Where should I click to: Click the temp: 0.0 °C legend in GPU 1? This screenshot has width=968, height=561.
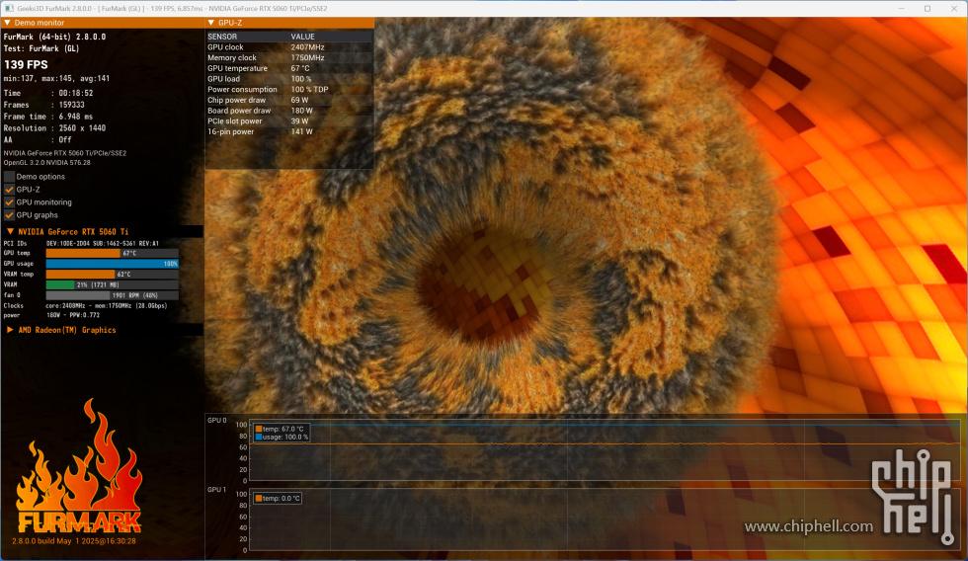[x=278, y=499]
